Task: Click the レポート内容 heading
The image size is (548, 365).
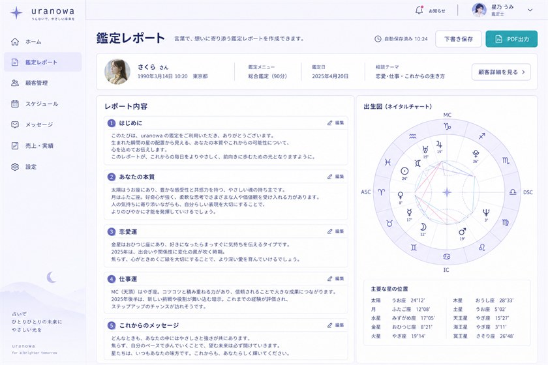Action: [x=126, y=106]
